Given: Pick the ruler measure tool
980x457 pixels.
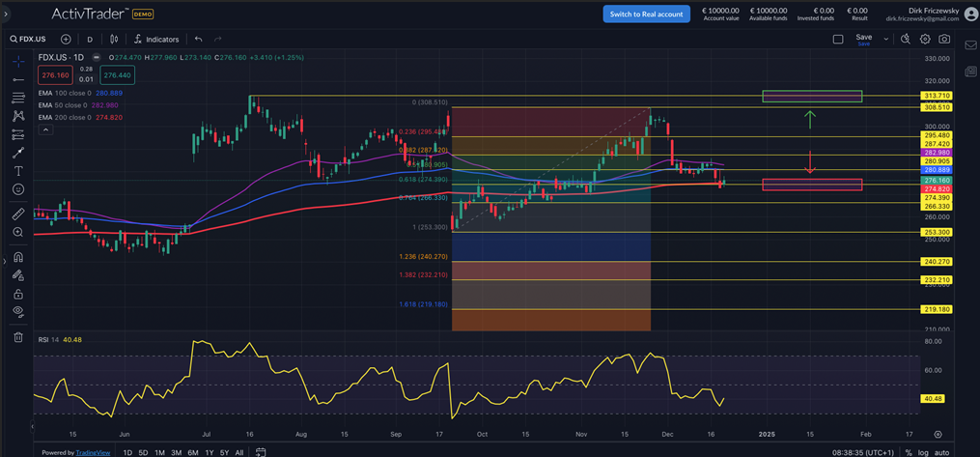Looking at the screenshot, I should tap(18, 214).
